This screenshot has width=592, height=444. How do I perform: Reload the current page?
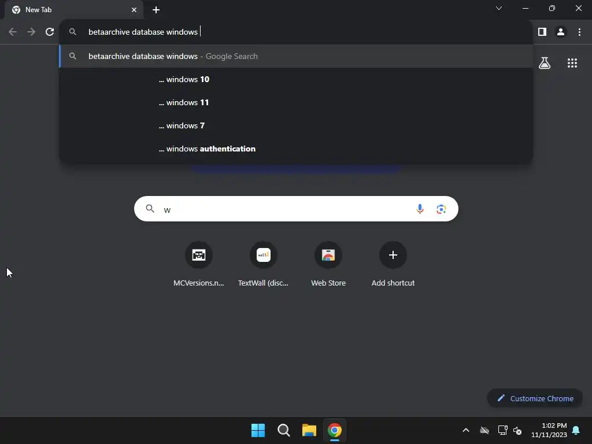(50, 32)
